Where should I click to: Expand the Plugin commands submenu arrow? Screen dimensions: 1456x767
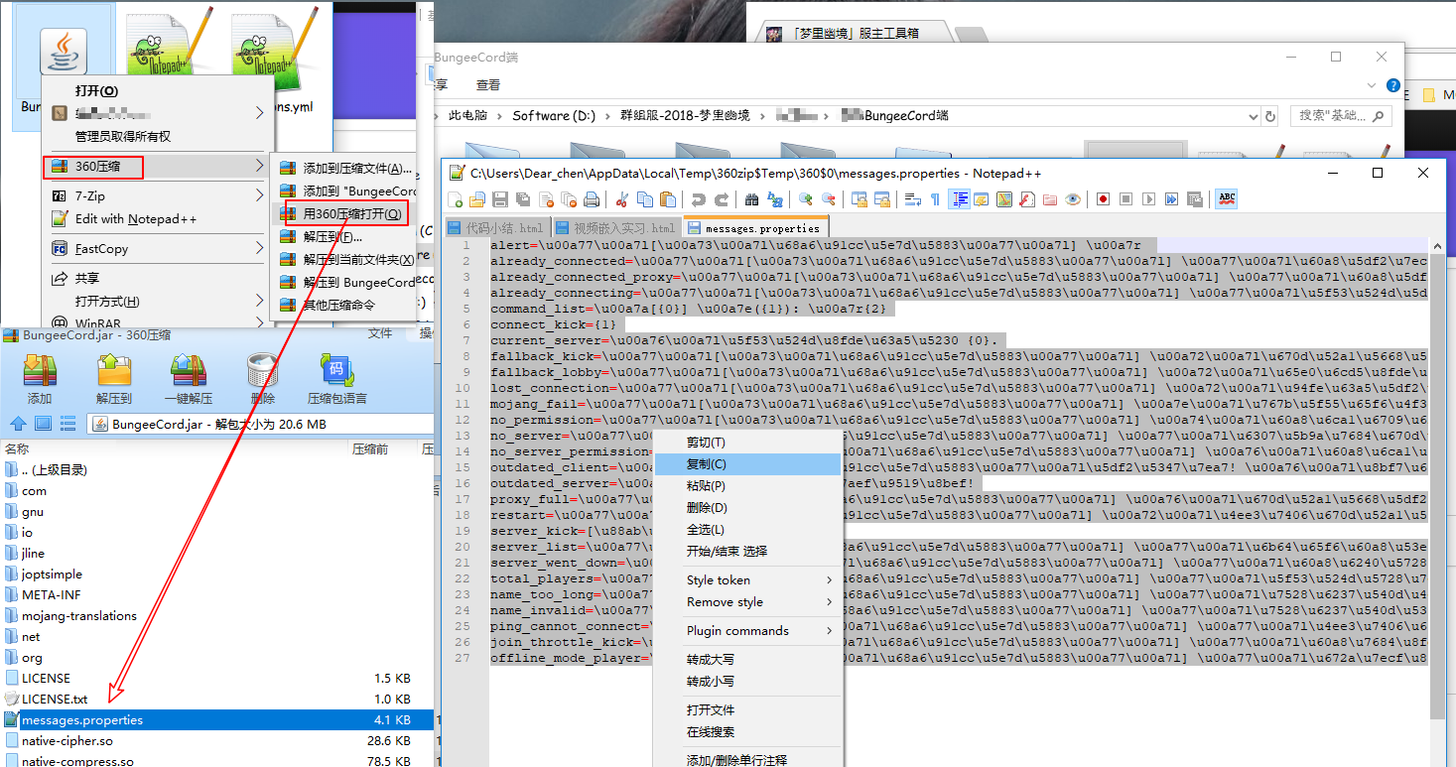(x=830, y=631)
